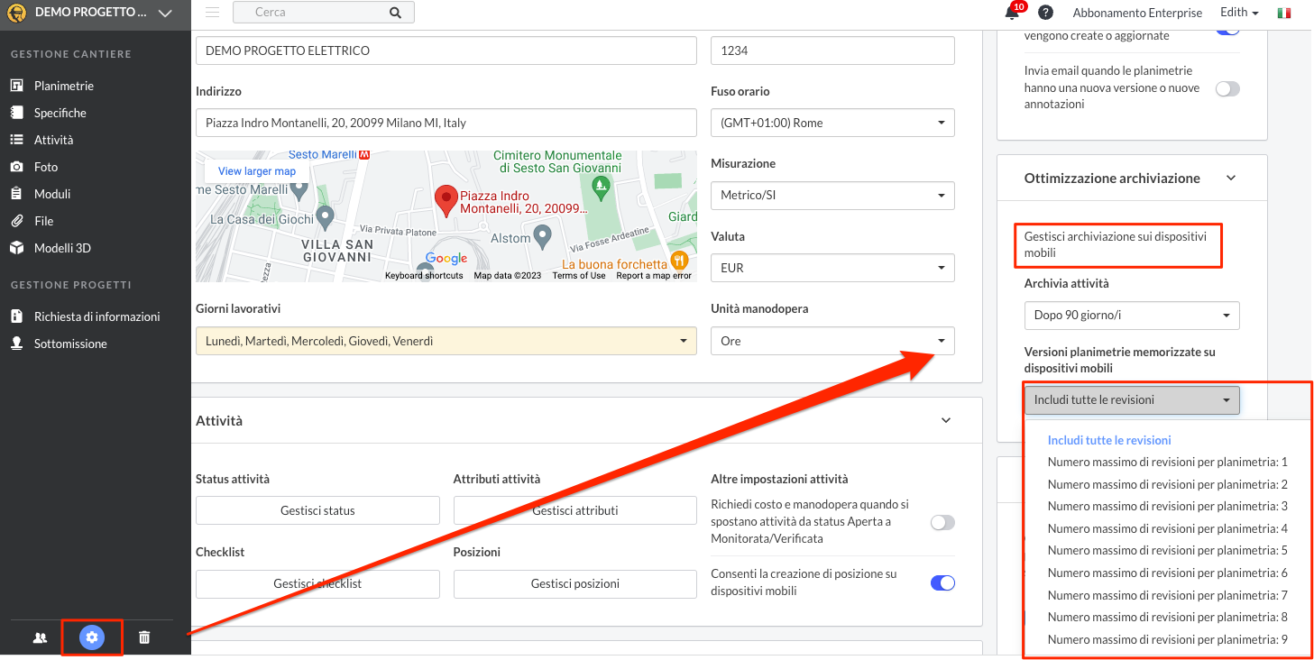Toggle creazione di posizione su dispositivi mobili
Image resolution: width=1314 pixels, height=660 pixels.
tap(942, 583)
